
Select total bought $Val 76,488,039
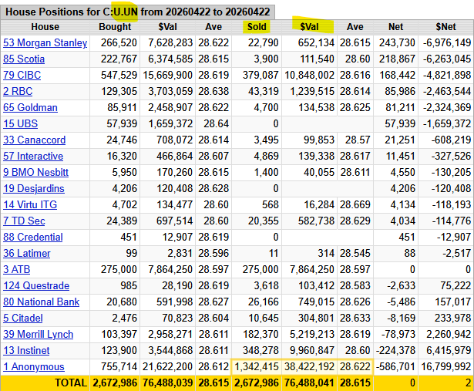(168, 383)
